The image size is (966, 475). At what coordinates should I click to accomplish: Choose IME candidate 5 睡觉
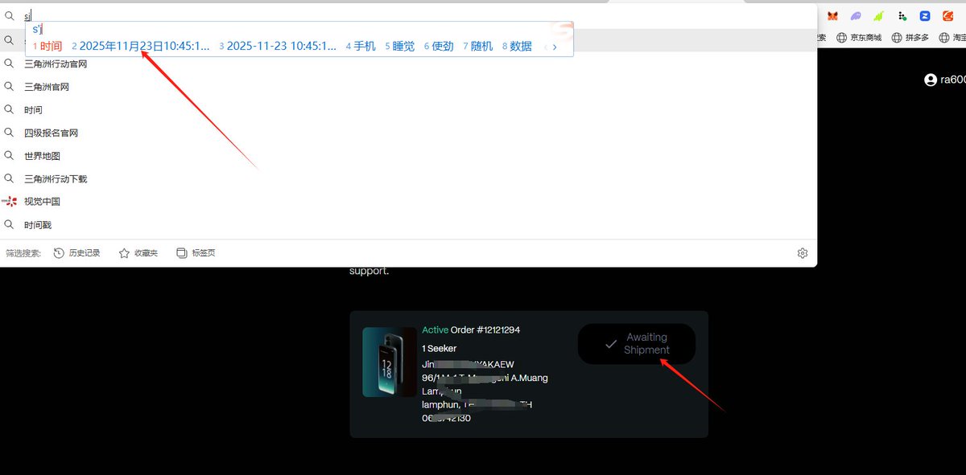tap(399, 47)
